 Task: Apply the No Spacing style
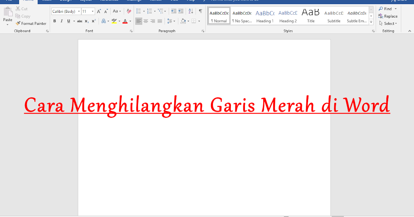[x=242, y=16]
